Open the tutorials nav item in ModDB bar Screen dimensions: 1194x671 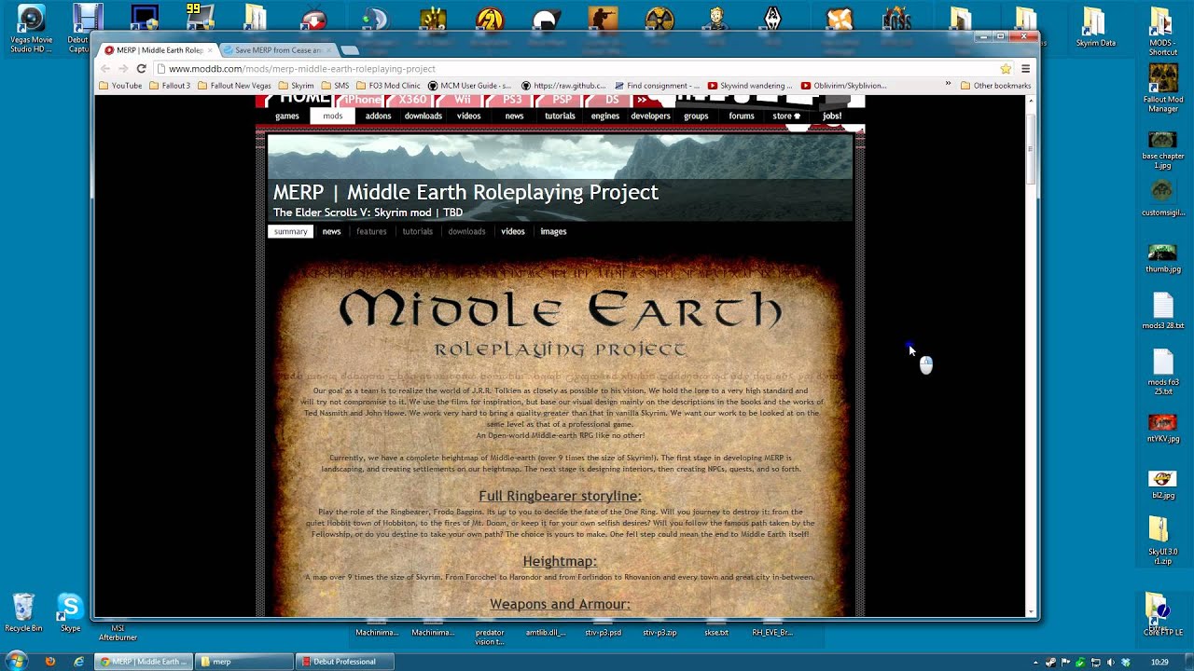point(560,116)
